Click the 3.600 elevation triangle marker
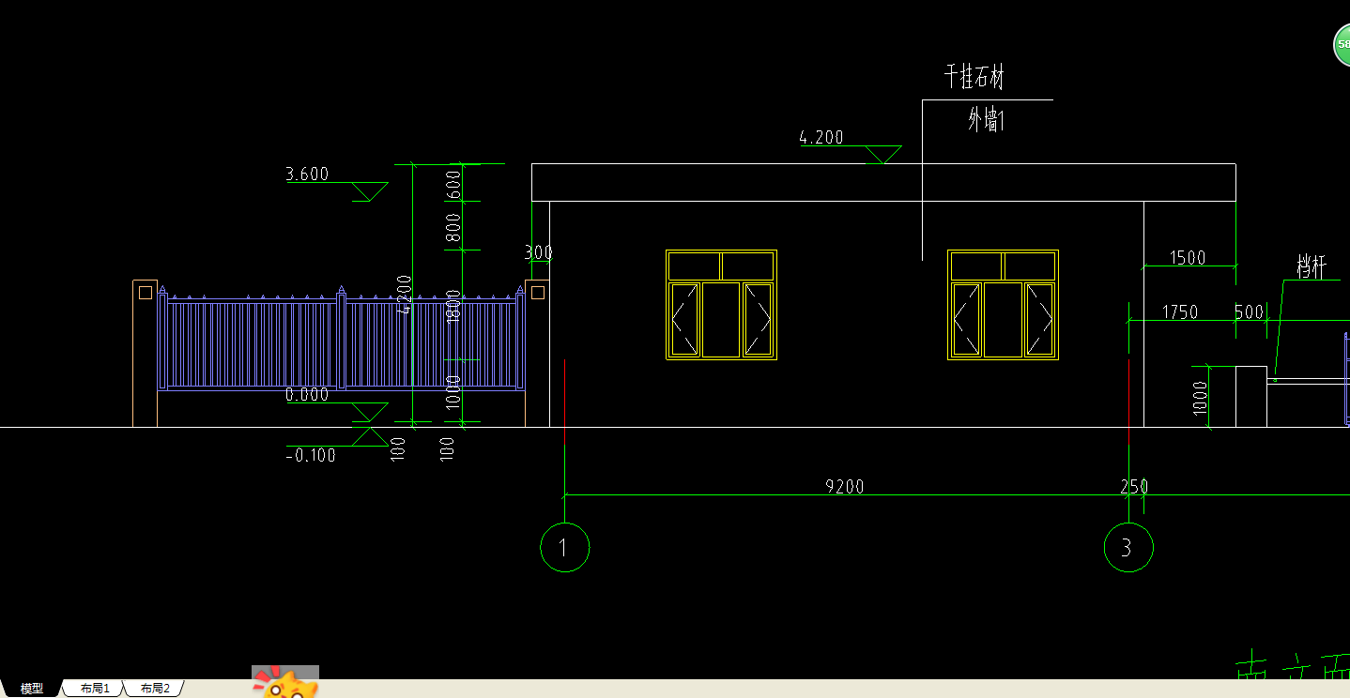 point(369,191)
